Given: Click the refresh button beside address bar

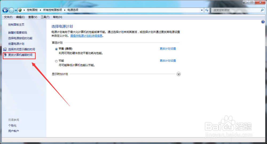Looking at the screenshot, I should [x=207, y=10].
